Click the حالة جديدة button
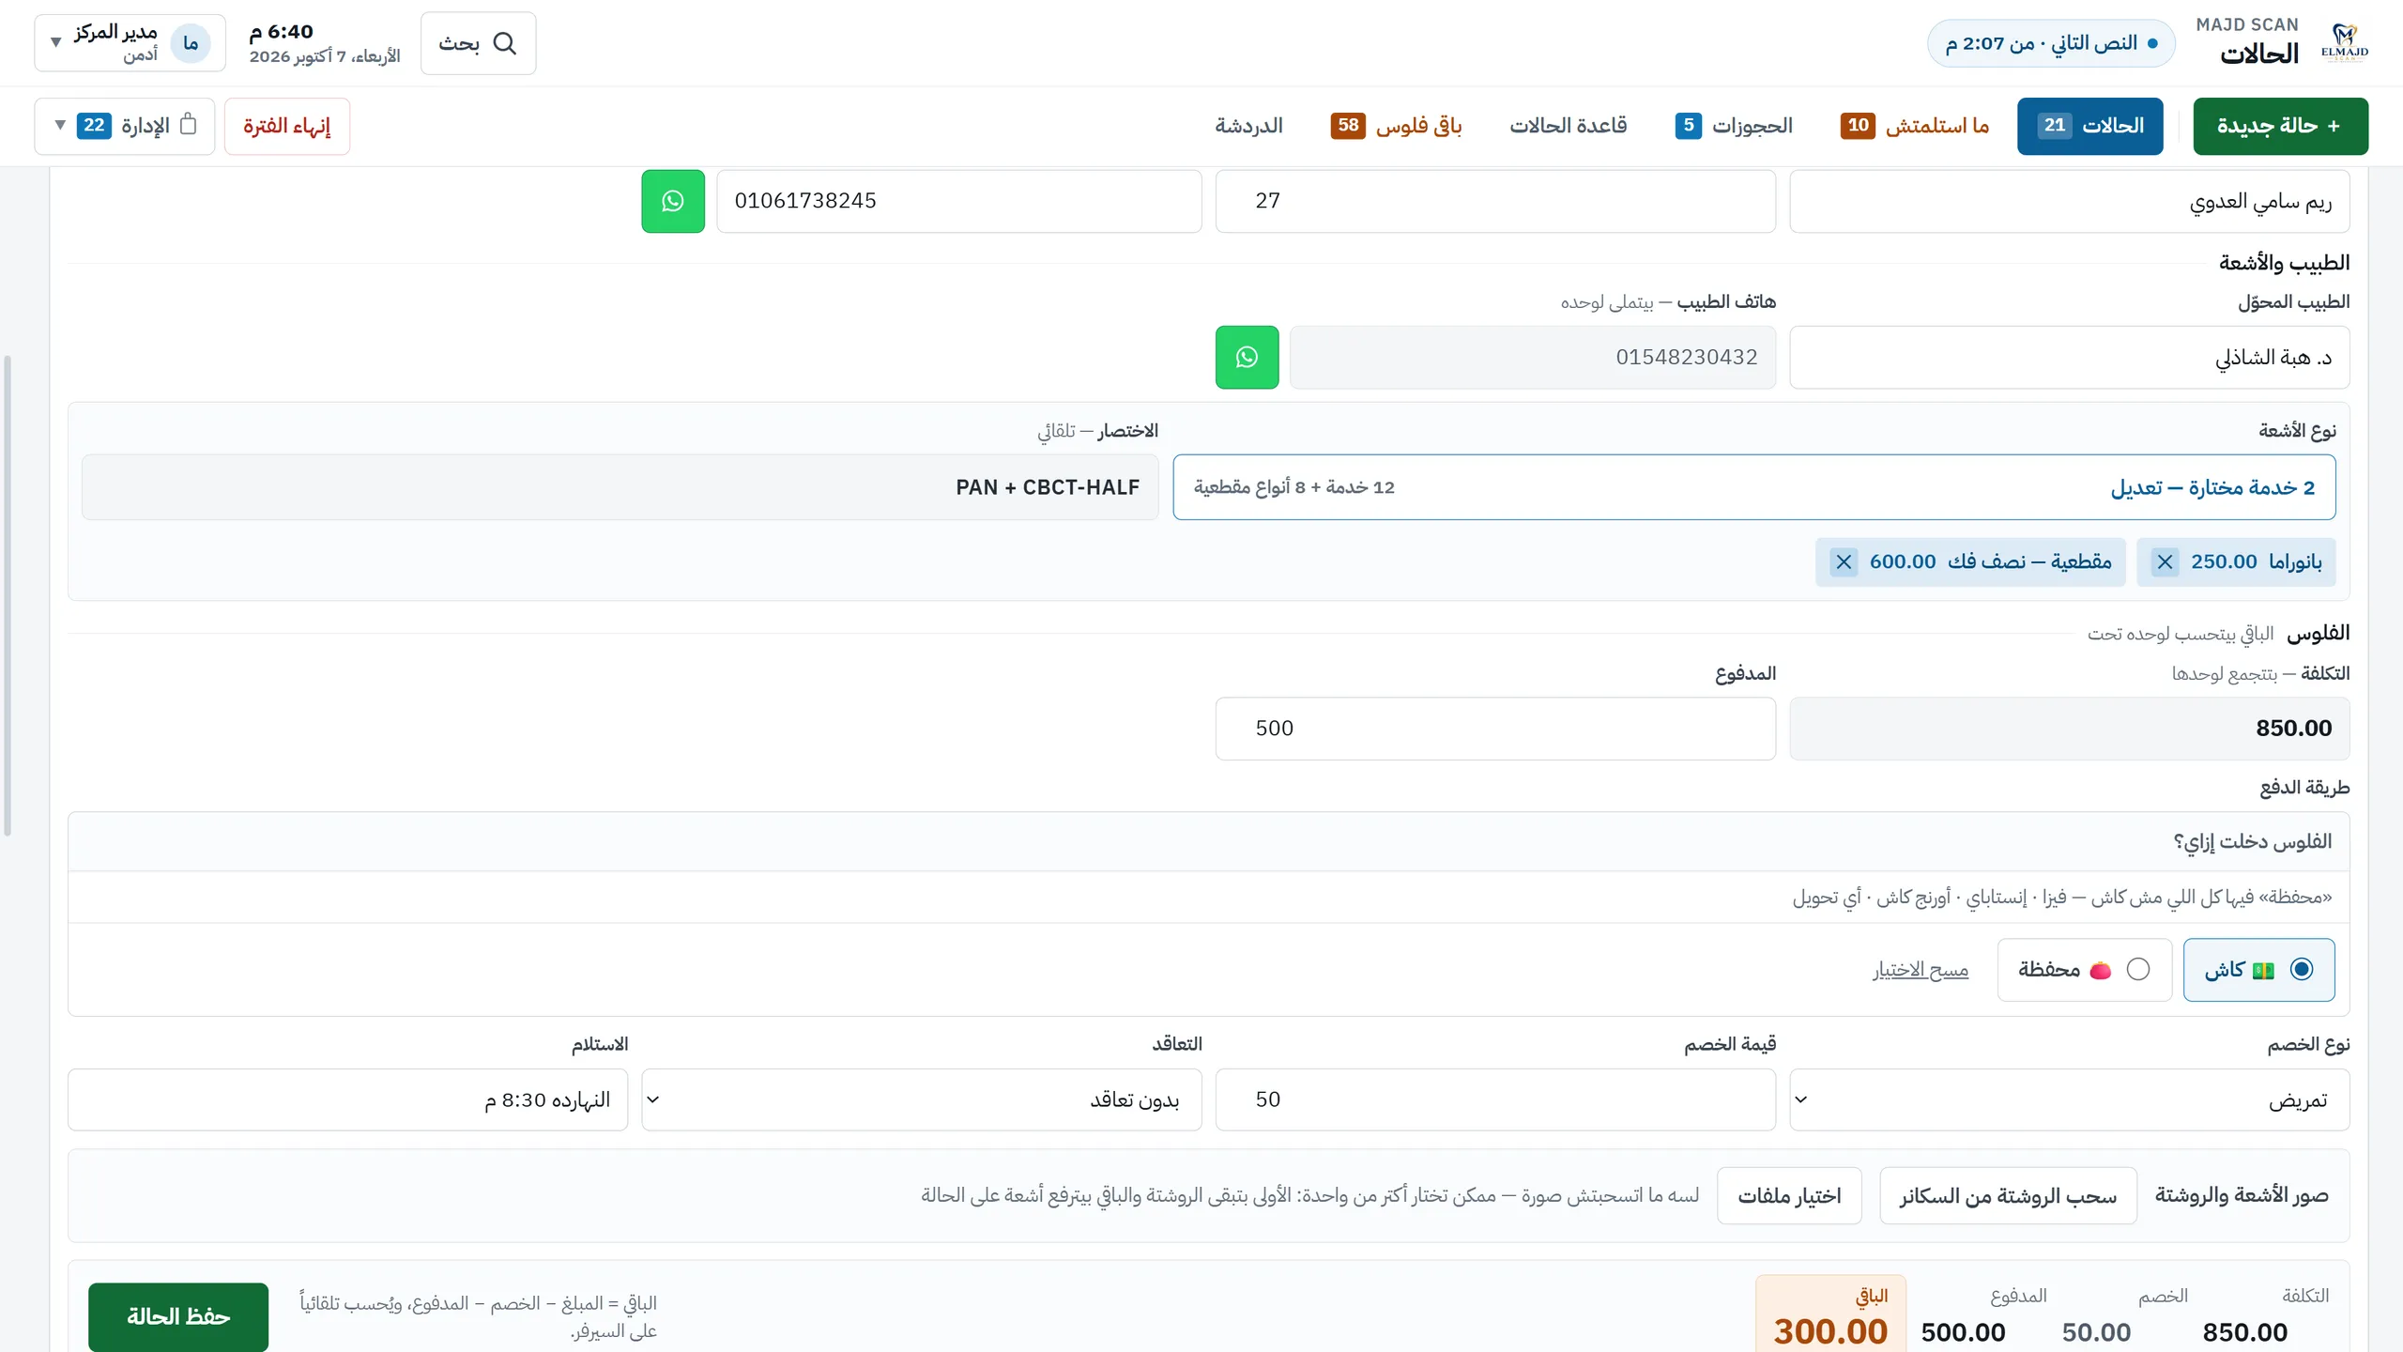2403x1352 pixels. 2280,126
